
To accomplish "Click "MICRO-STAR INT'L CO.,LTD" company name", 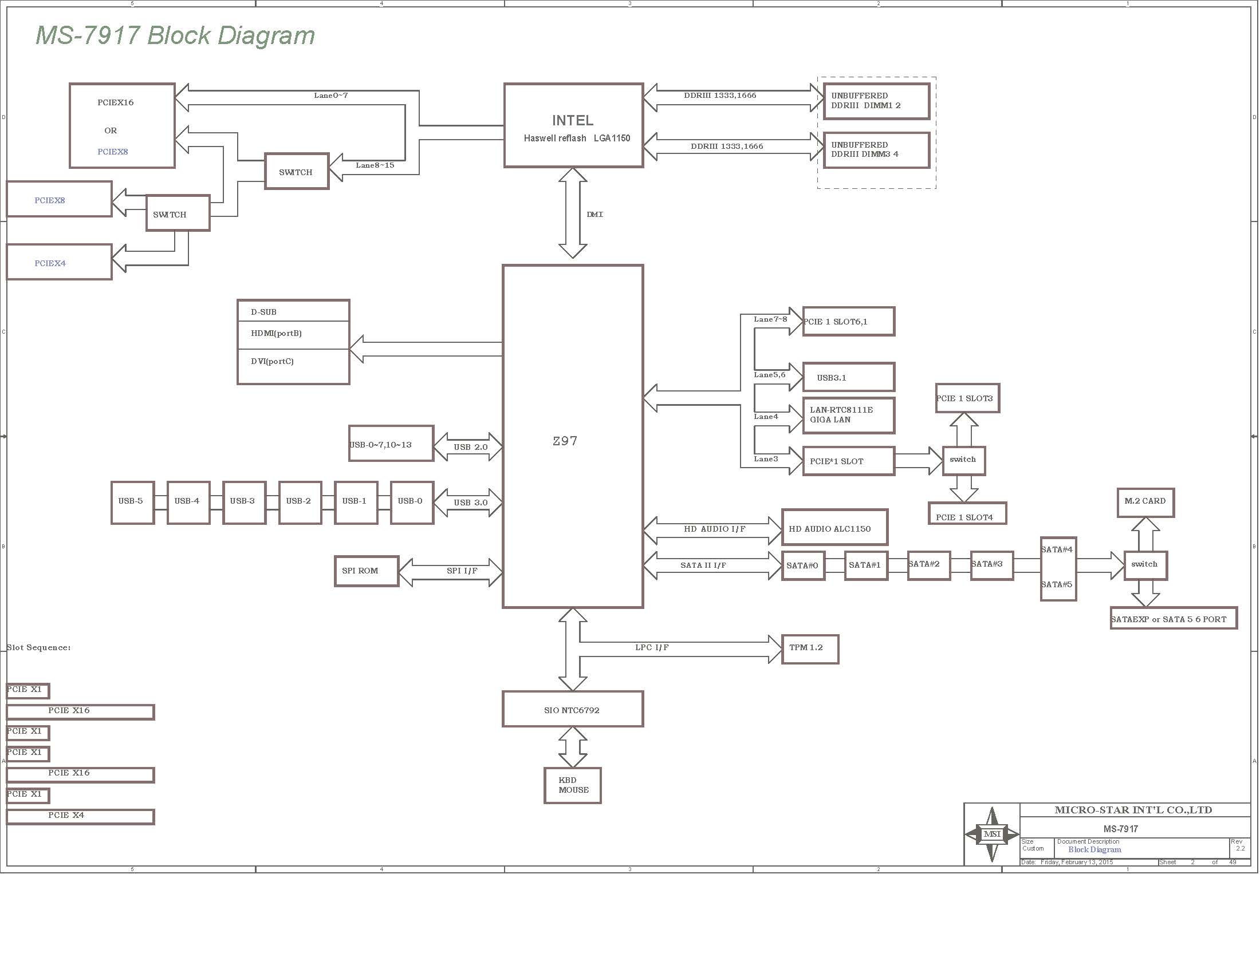I will (1133, 810).
